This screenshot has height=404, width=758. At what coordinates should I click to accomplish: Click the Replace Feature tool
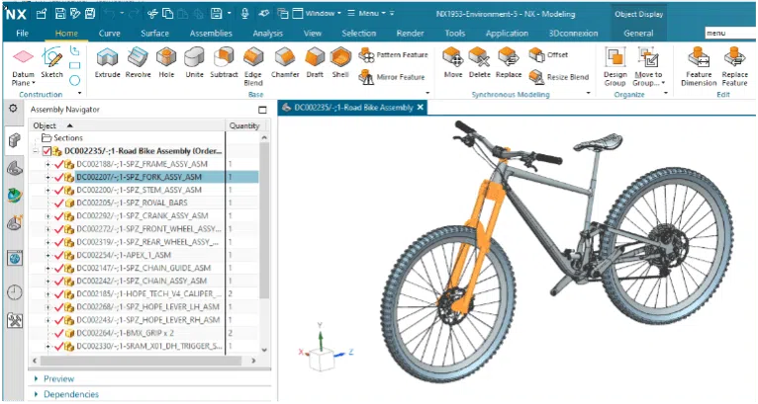(x=734, y=66)
